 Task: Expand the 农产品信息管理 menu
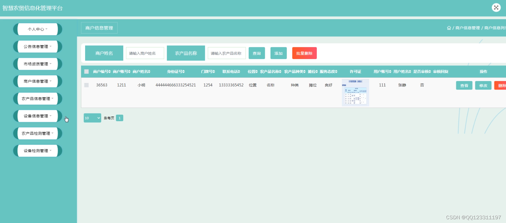pos(38,99)
